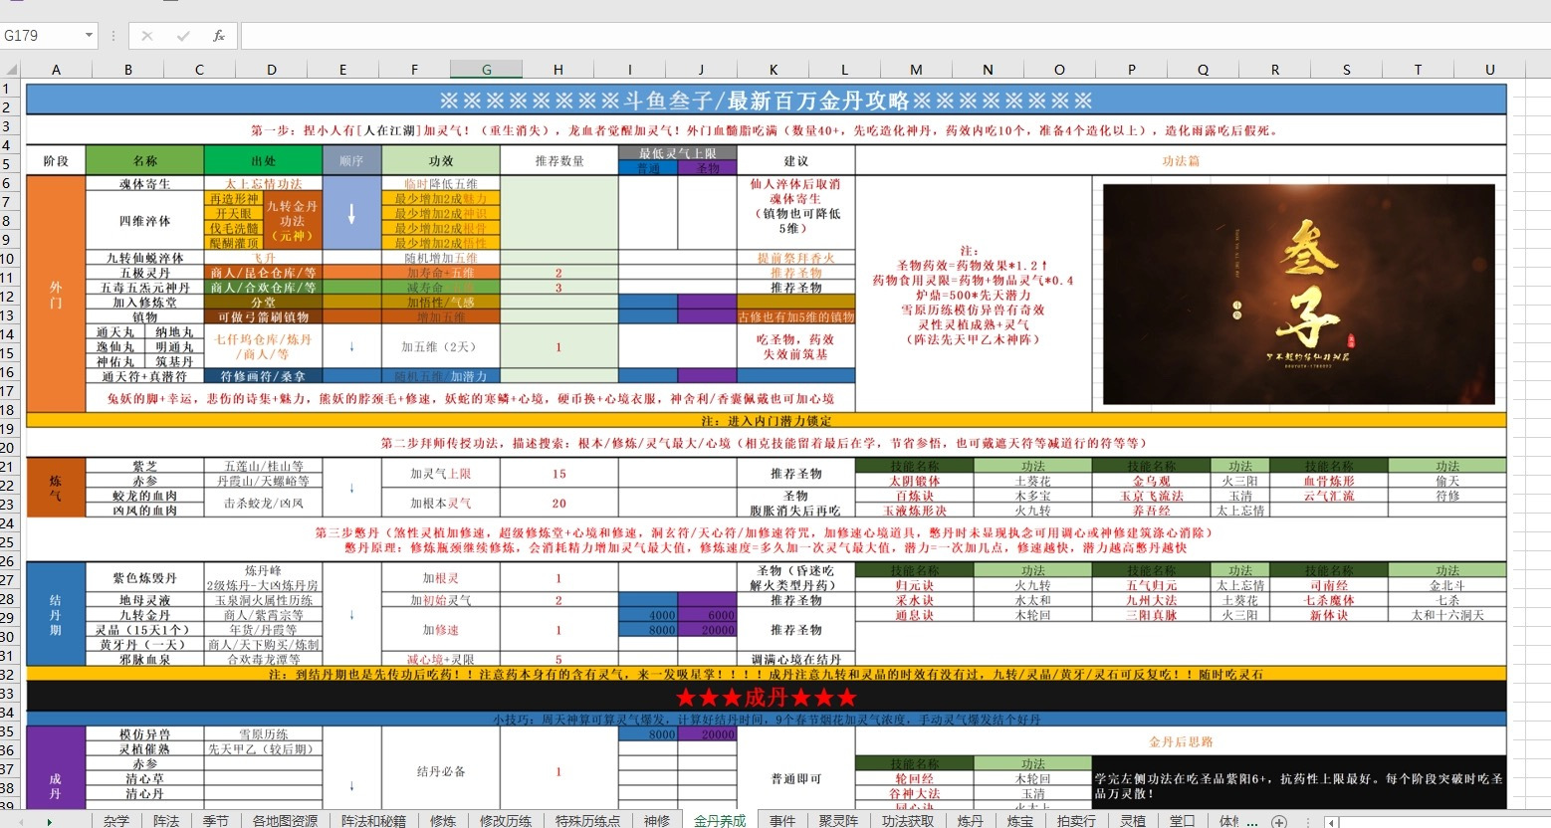The width and height of the screenshot is (1551, 828).
Task: Select column G header
Action: click(x=486, y=70)
